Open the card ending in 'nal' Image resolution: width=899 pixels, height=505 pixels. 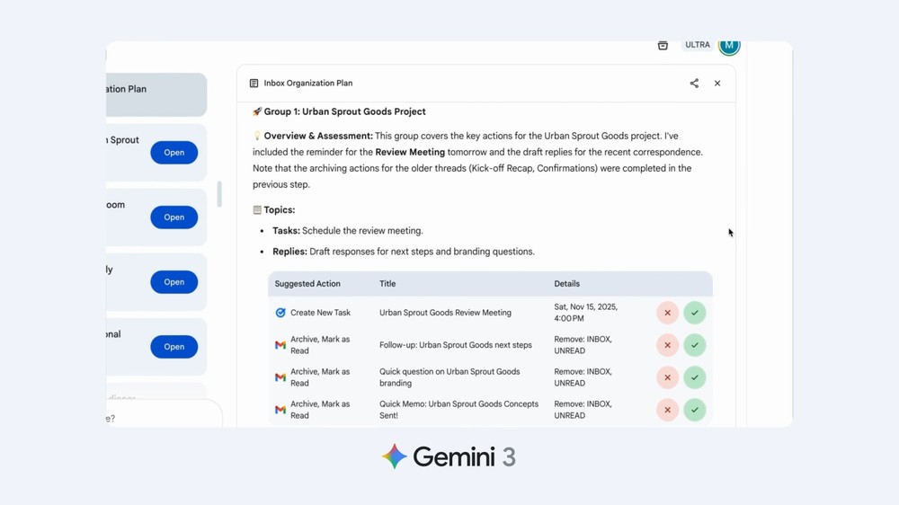pyautogui.click(x=174, y=347)
